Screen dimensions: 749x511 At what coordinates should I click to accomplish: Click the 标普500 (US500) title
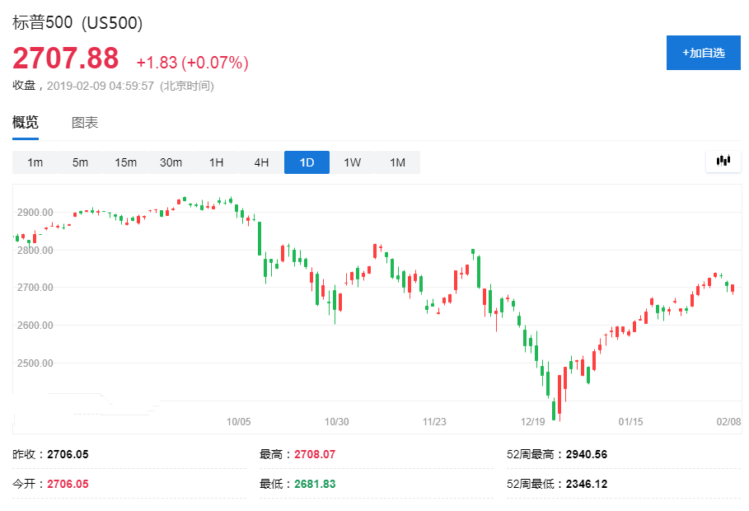[77, 23]
